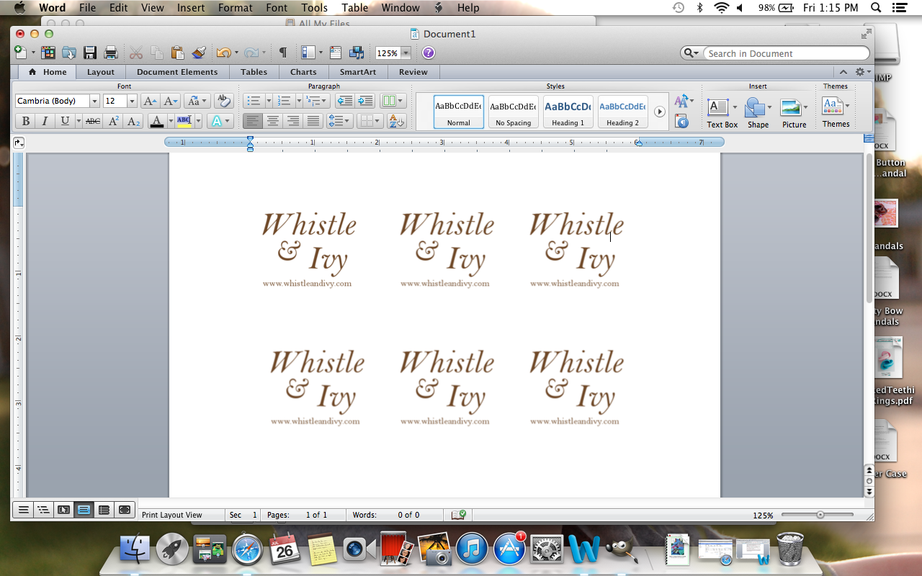Image resolution: width=922 pixels, height=576 pixels.
Task: Click the Sec 1 status bar indicator
Action: pos(243,515)
